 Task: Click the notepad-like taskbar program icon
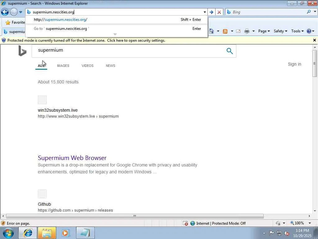tap(85, 233)
